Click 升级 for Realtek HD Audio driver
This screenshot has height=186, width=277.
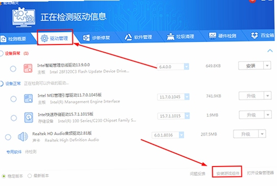click(246, 134)
